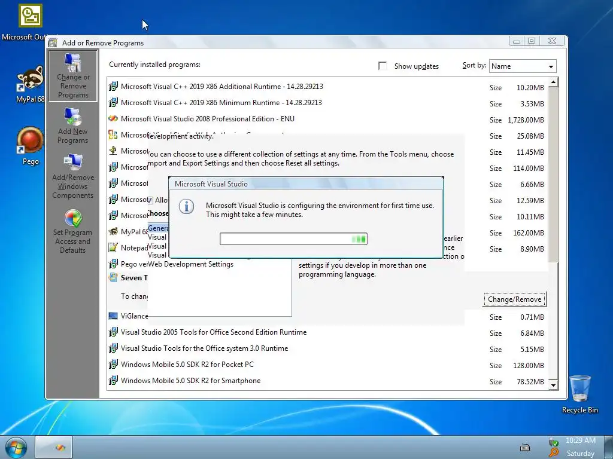Click the ViGlance program icon
This screenshot has width=613, height=459.
coord(113,316)
